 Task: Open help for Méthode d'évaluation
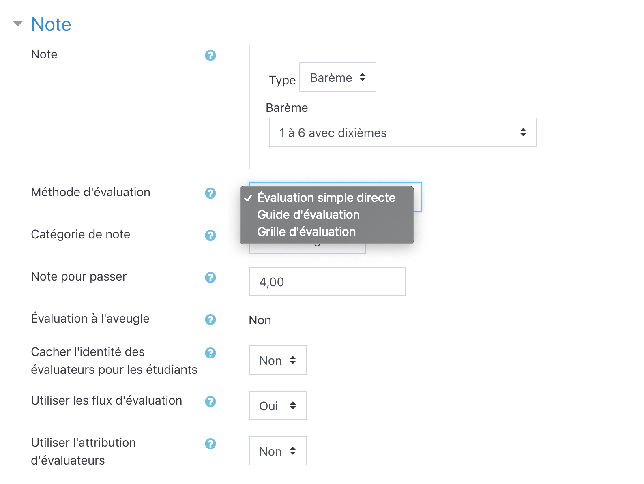210,193
